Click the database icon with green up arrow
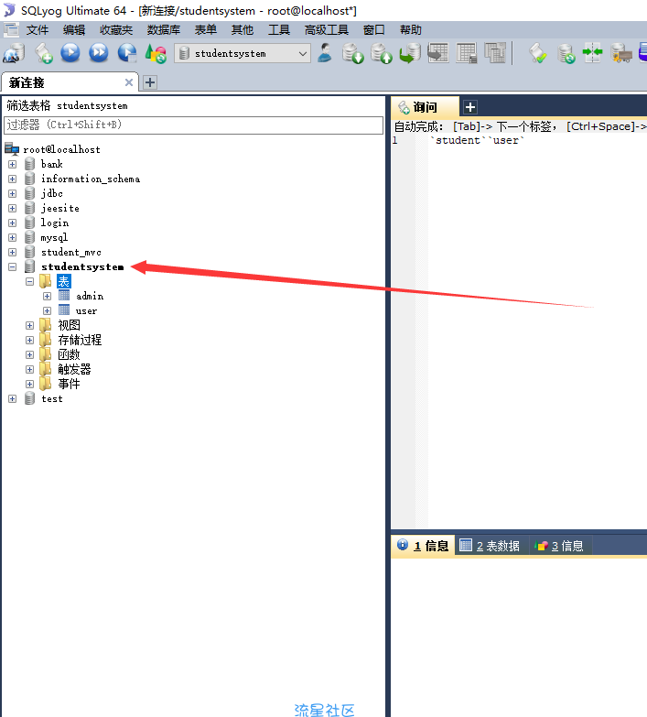 pyautogui.click(x=381, y=53)
